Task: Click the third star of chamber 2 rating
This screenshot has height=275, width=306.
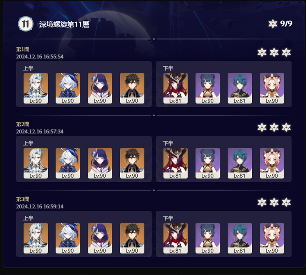Action: [286, 127]
